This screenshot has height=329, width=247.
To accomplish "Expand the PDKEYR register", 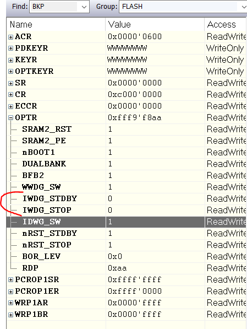I will pos(10,48).
